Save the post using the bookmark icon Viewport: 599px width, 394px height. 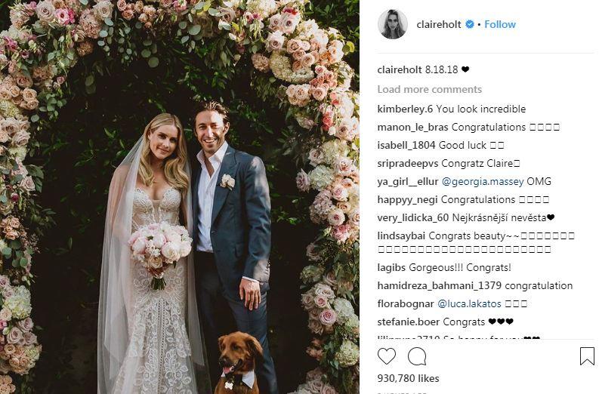pyautogui.click(x=587, y=356)
